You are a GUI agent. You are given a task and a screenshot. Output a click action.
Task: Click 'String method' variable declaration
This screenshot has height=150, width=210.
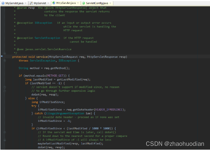point(29,68)
